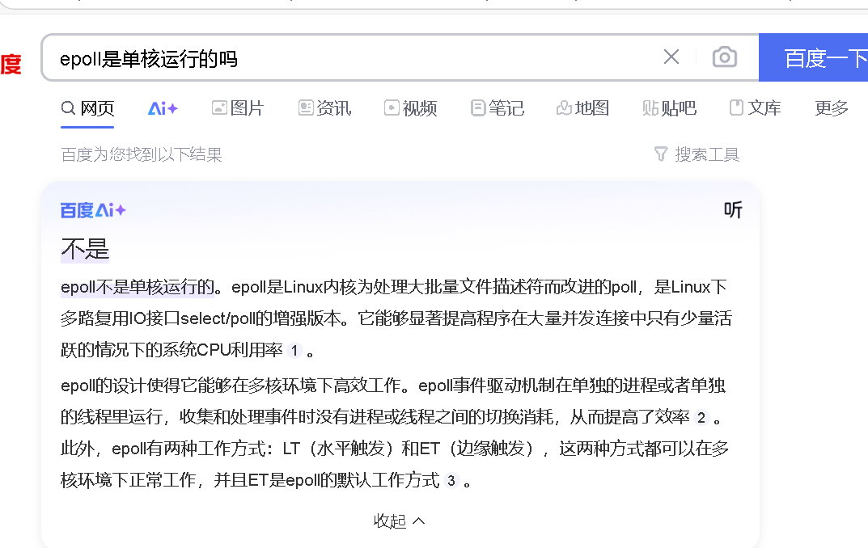Click the picture icon on 图片 tab
This screenshot has height=548, width=868.
click(219, 107)
